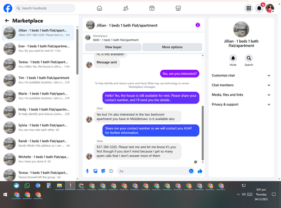Expand Chat members section
Viewport: 281px width, 208px height.
[x=241, y=85]
